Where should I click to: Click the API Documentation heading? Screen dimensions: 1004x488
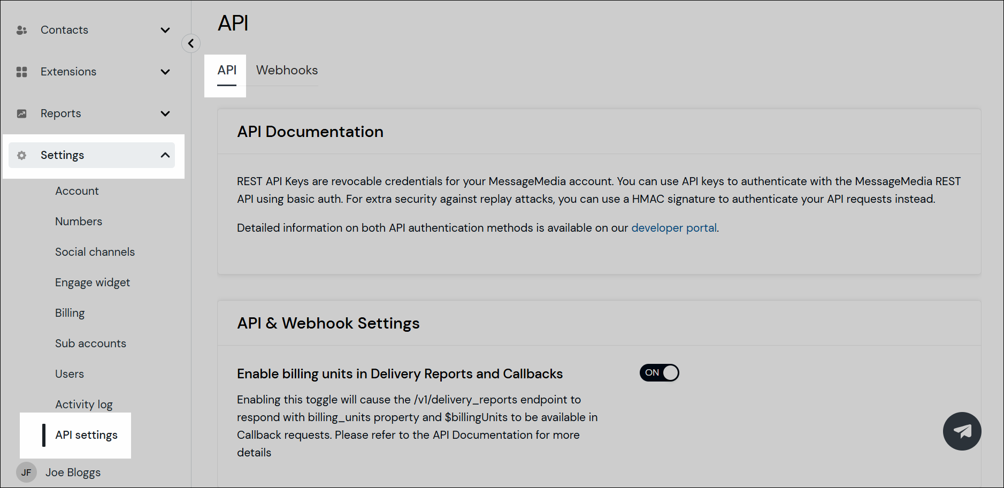click(310, 132)
